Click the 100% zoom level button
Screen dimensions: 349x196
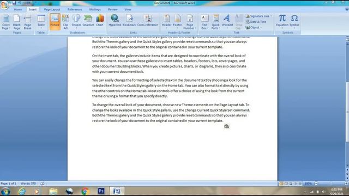pyautogui.click(x=308, y=183)
